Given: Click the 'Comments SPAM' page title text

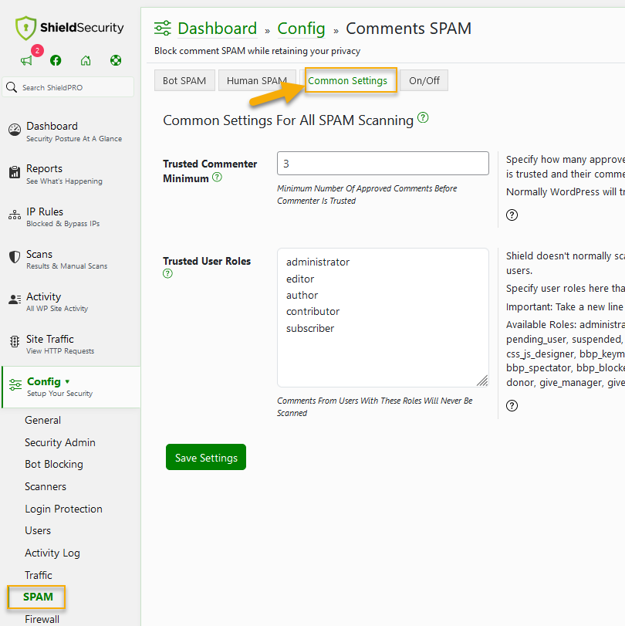Looking at the screenshot, I should (408, 29).
